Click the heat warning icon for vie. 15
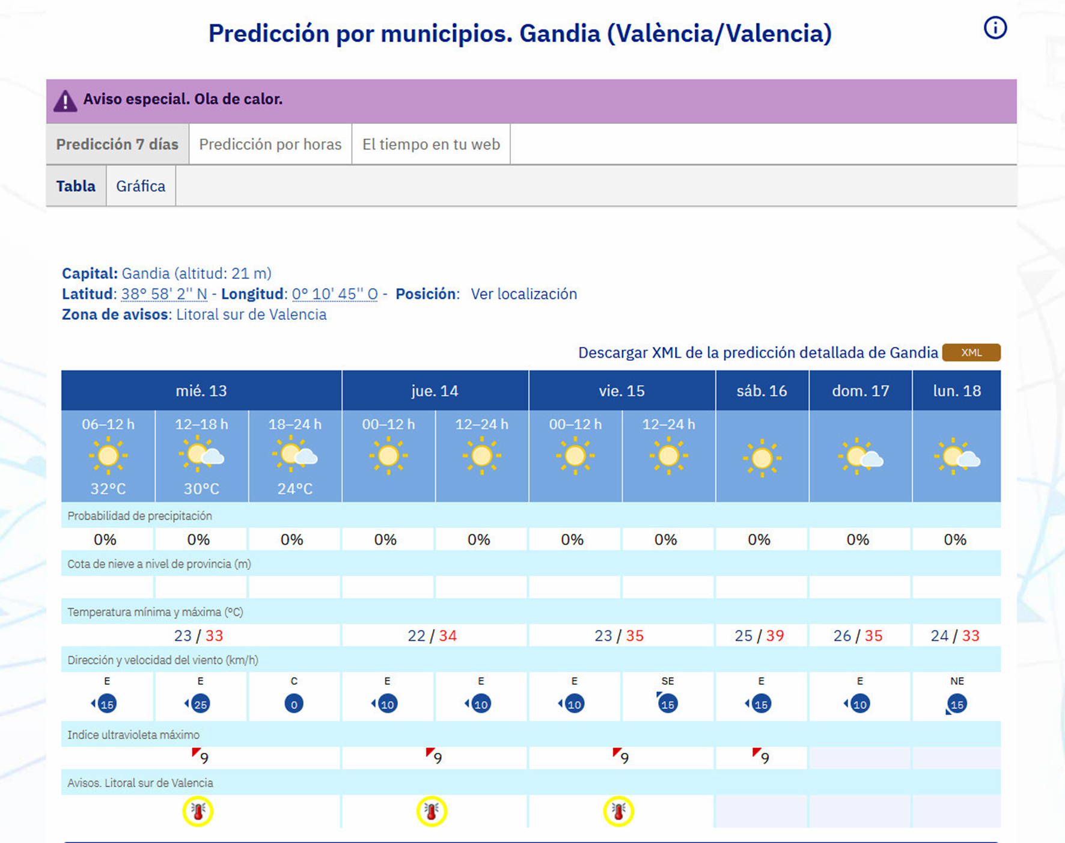The width and height of the screenshot is (1065, 843). point(618,811)
